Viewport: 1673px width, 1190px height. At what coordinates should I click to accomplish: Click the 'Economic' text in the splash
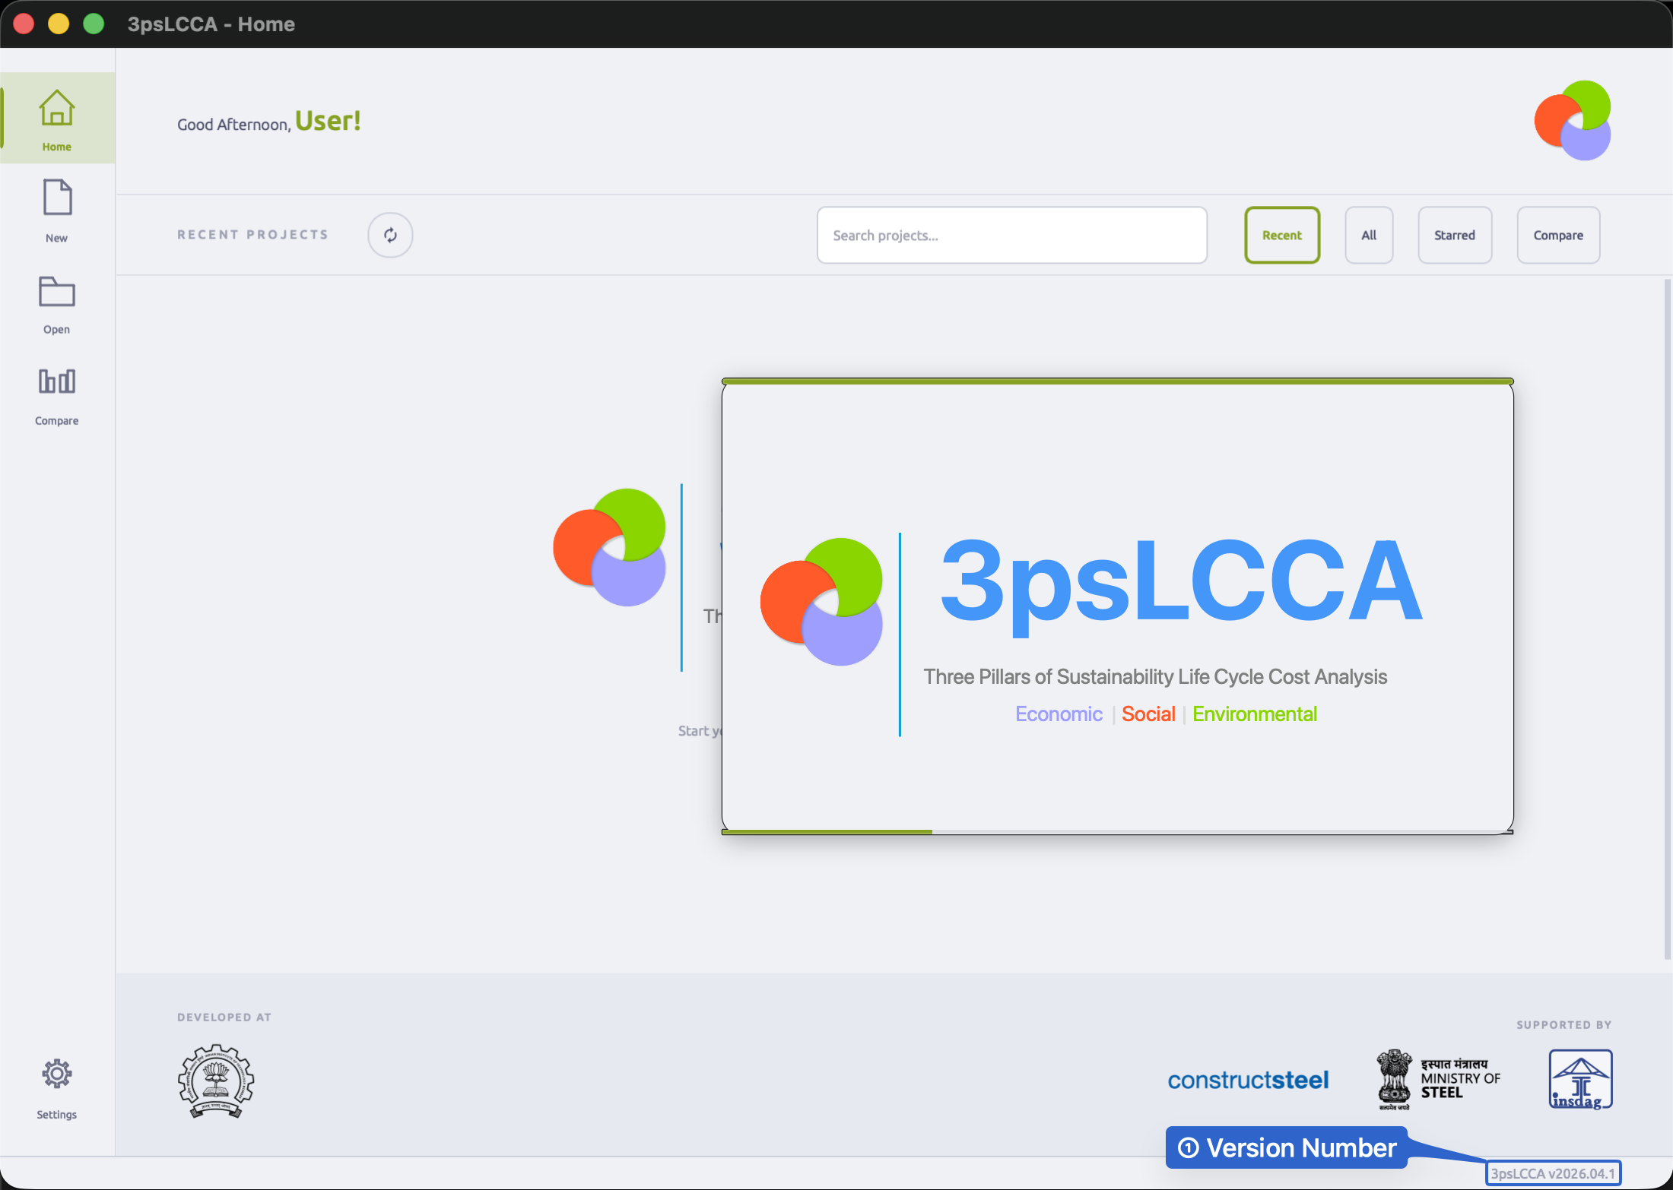coord(1059,714)
